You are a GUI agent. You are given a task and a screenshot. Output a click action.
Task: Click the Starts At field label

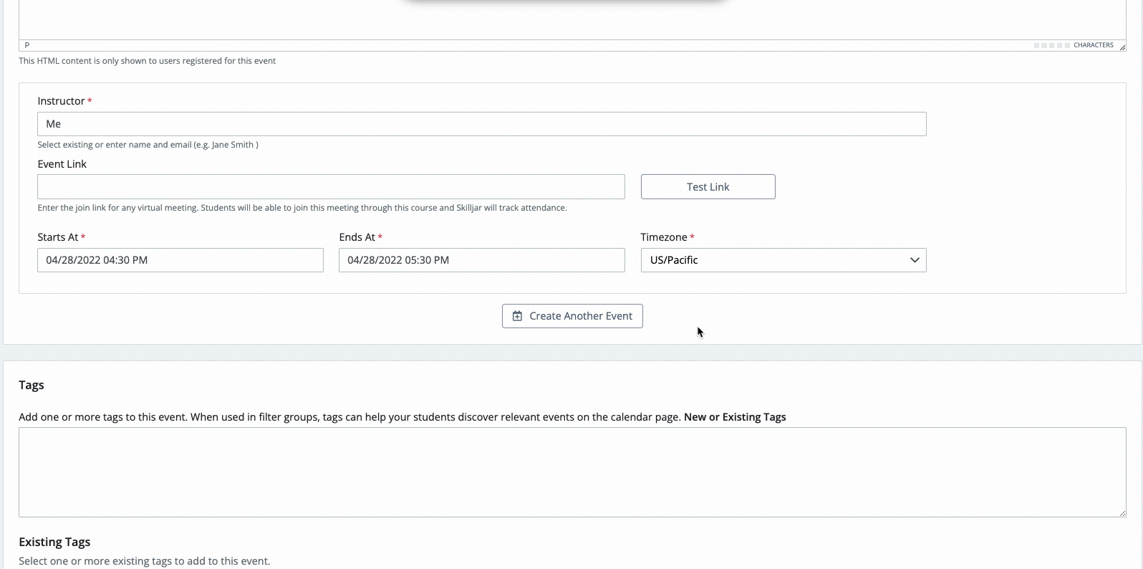tap(57, 237)
